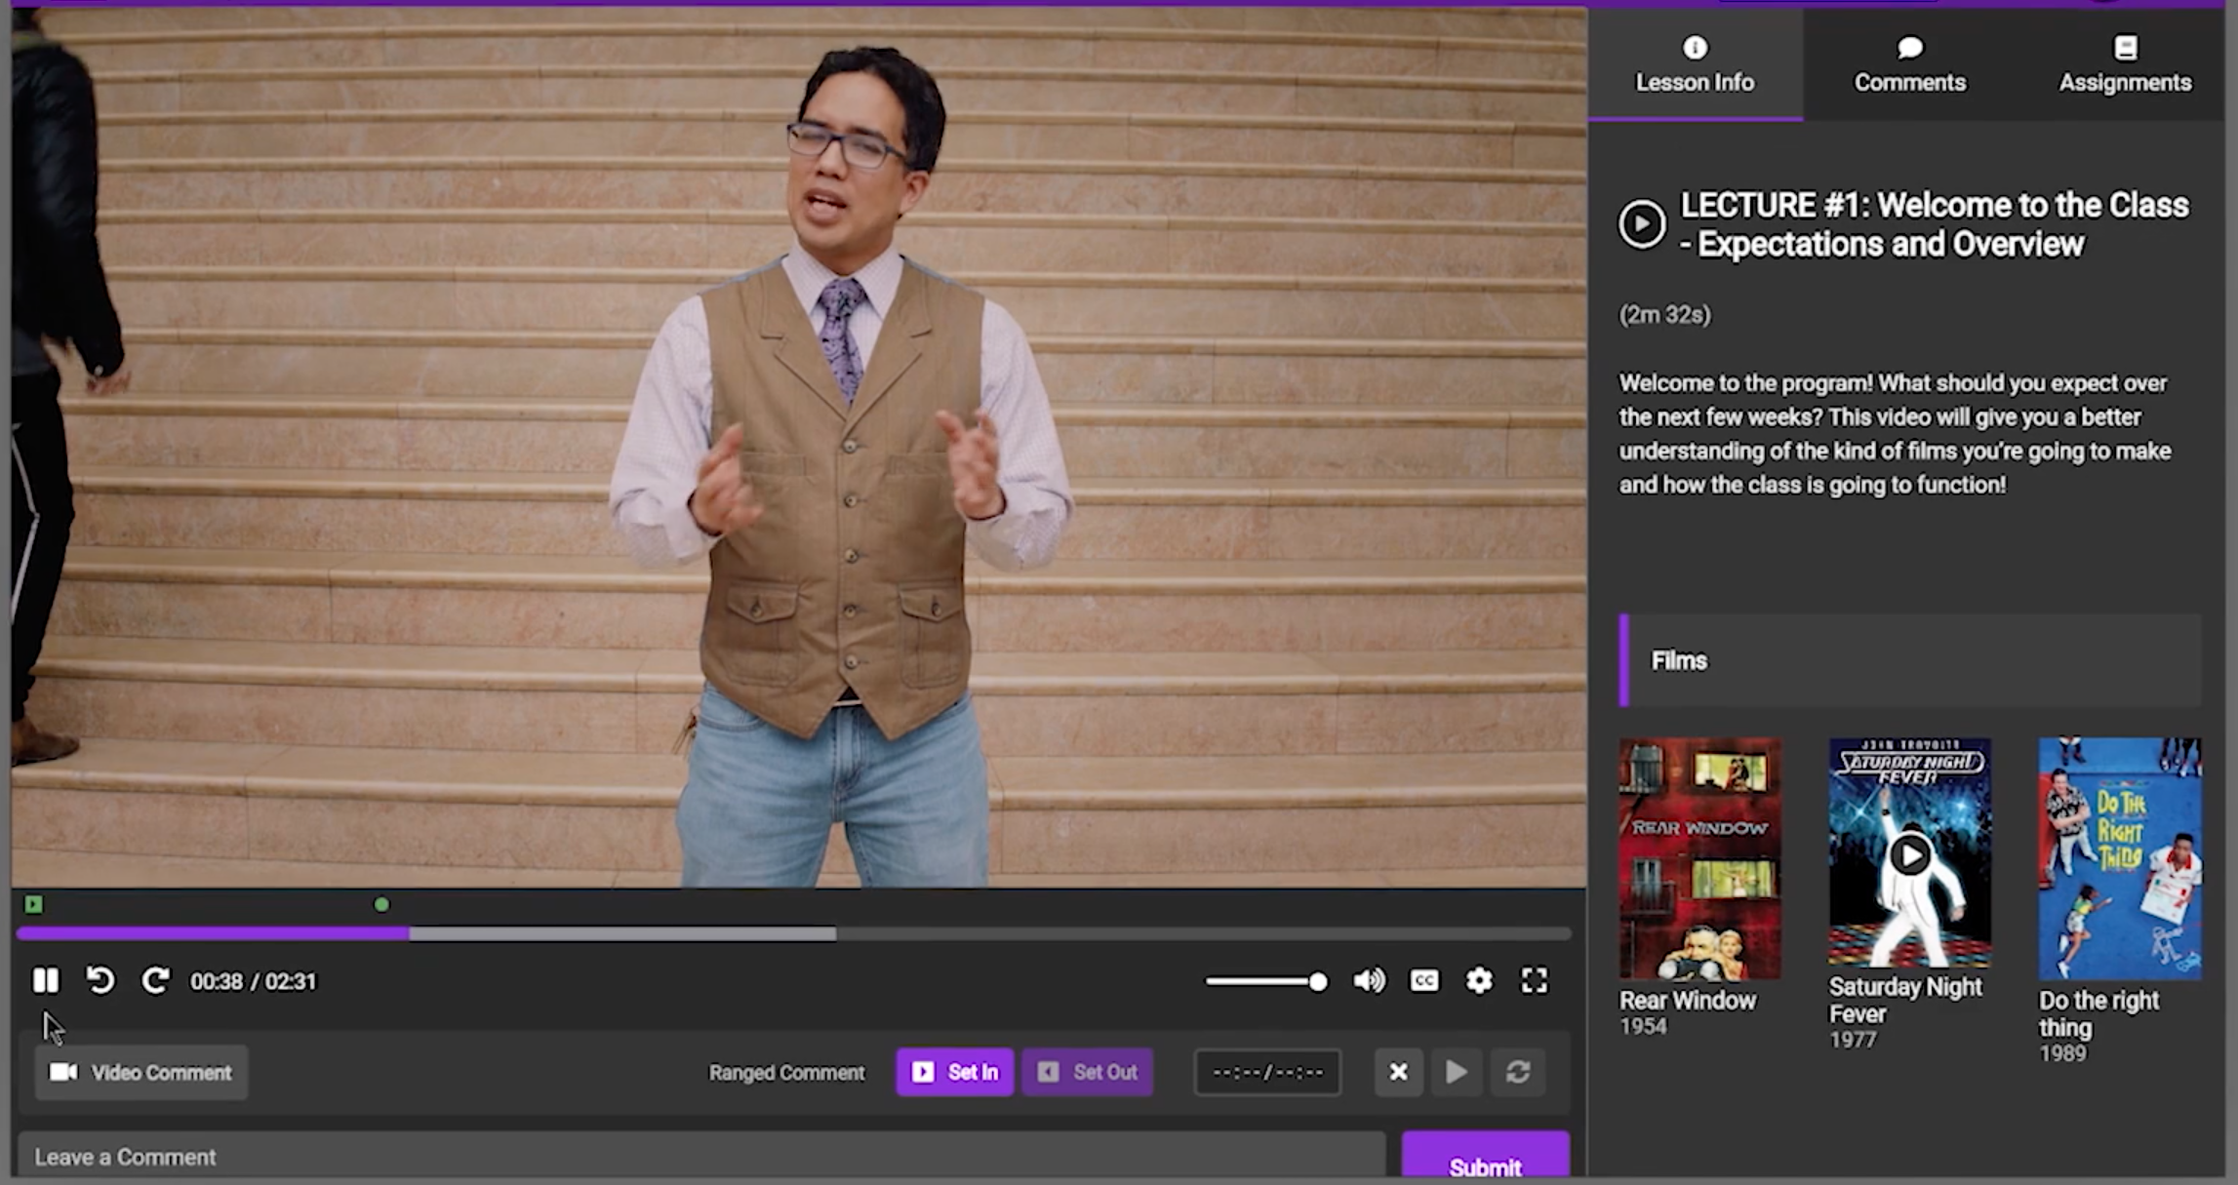
Task: Clear the ranged comment timestamps
Action: [1396, 1071]
